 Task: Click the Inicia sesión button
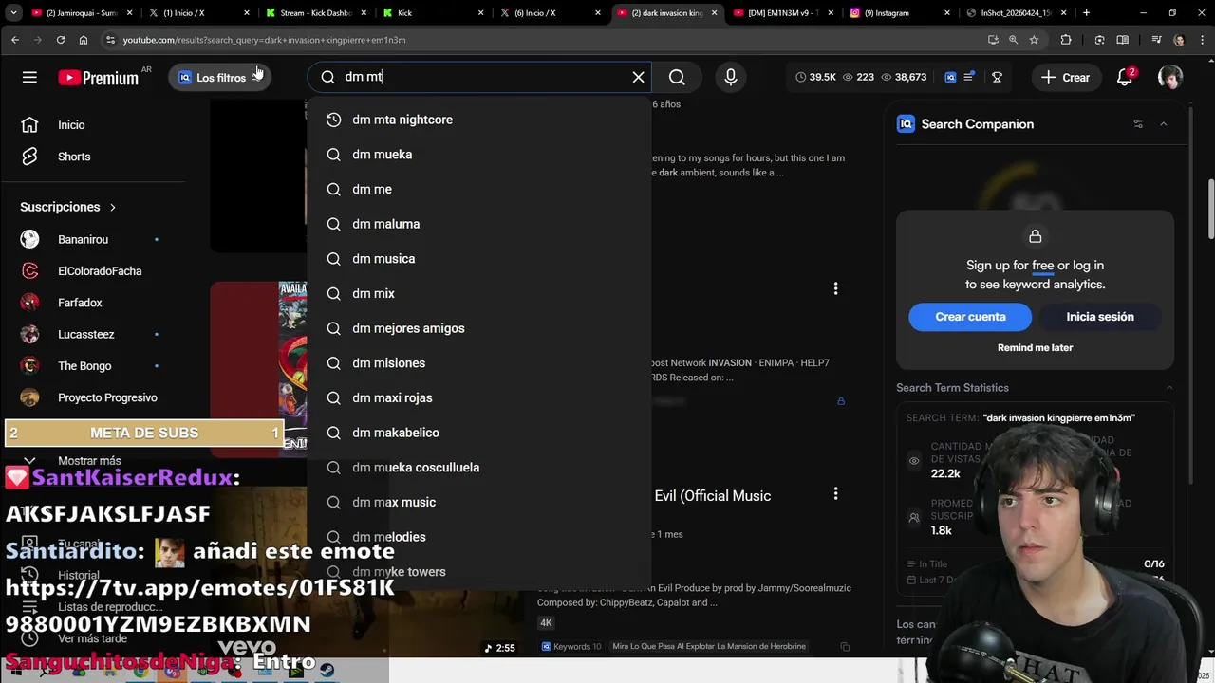[x=1100, y=317]
